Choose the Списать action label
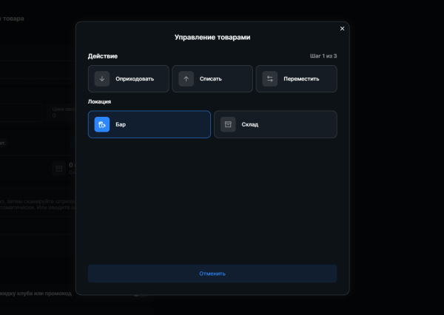444x315 pixels. click(x=211, y=79)
